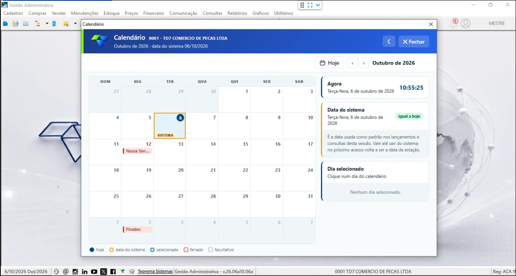The image size is (516, 276).
Task: Select the October 12 holiday day cell
Action: tap(137, 152)
